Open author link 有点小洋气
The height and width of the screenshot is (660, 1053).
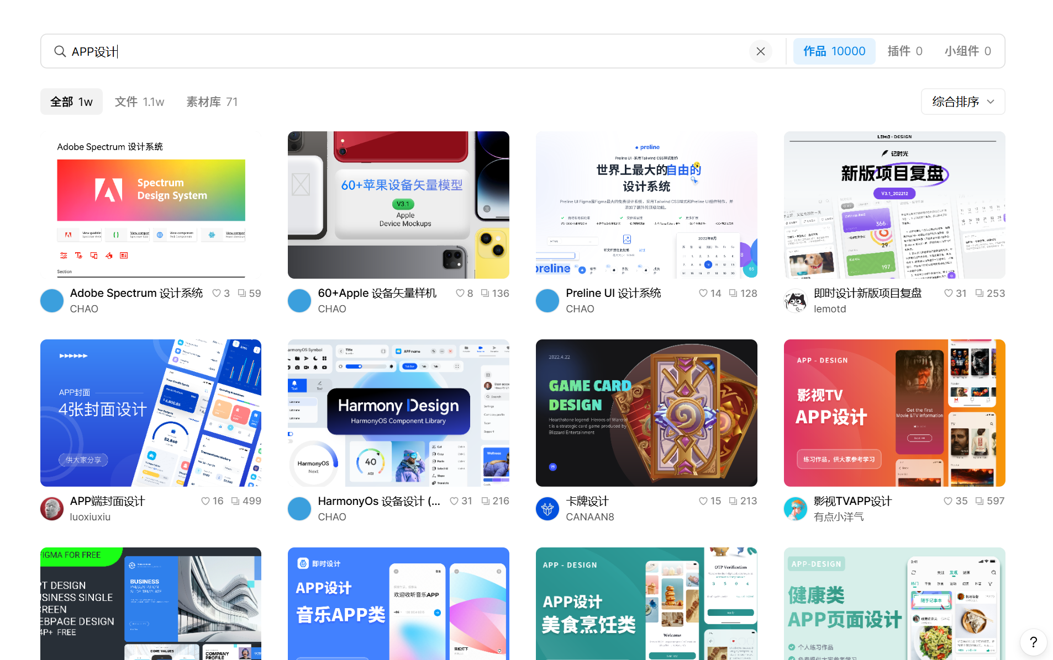838,517
